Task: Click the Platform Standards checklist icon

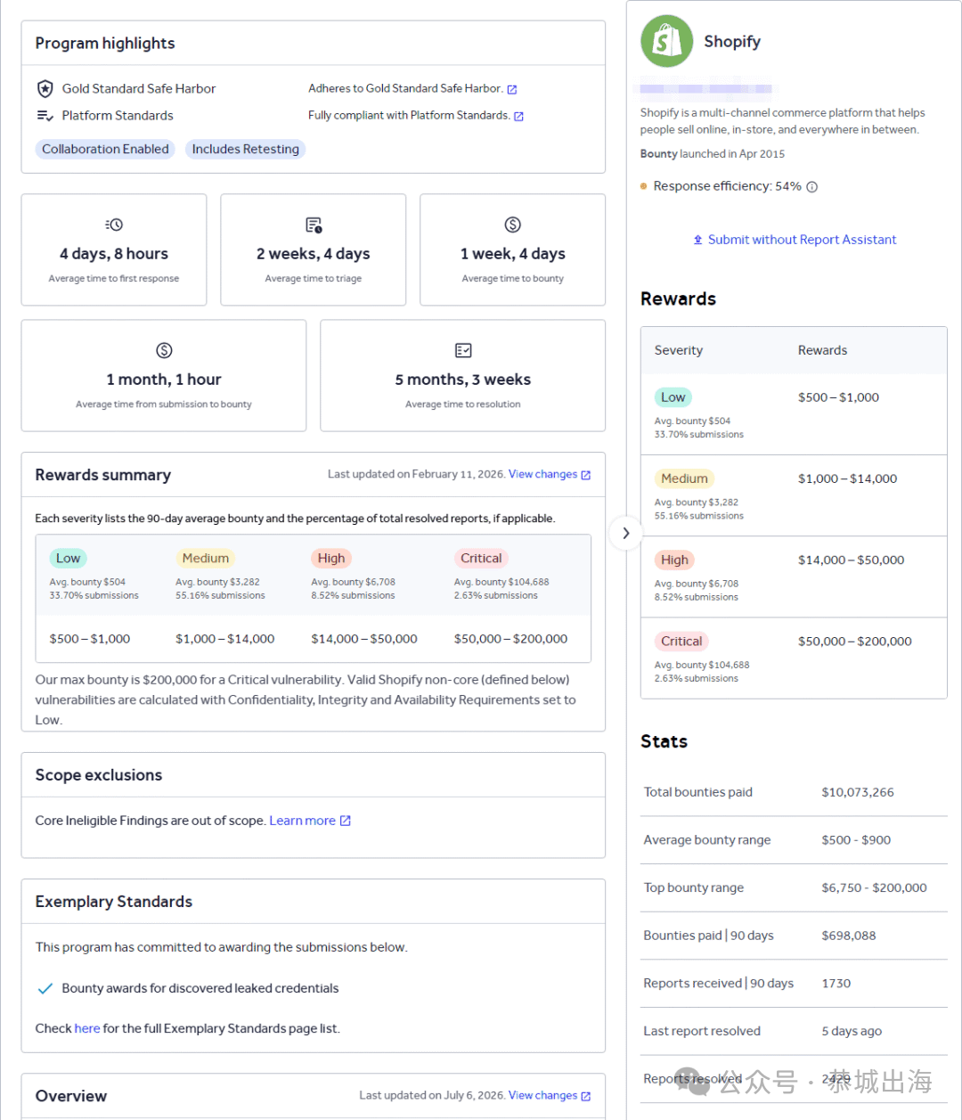Action: coord(45,116)
